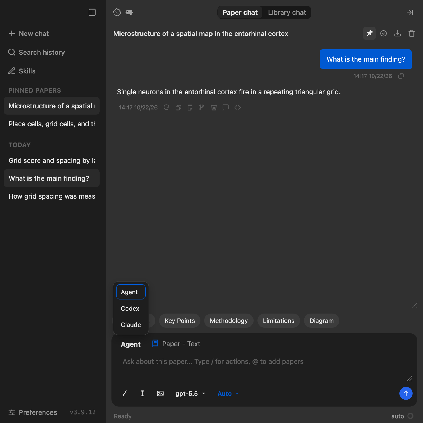Image resolution: width=423 pixels, height=423 pixels.
Task: Attach an image with the image icon
Action: 160,393
